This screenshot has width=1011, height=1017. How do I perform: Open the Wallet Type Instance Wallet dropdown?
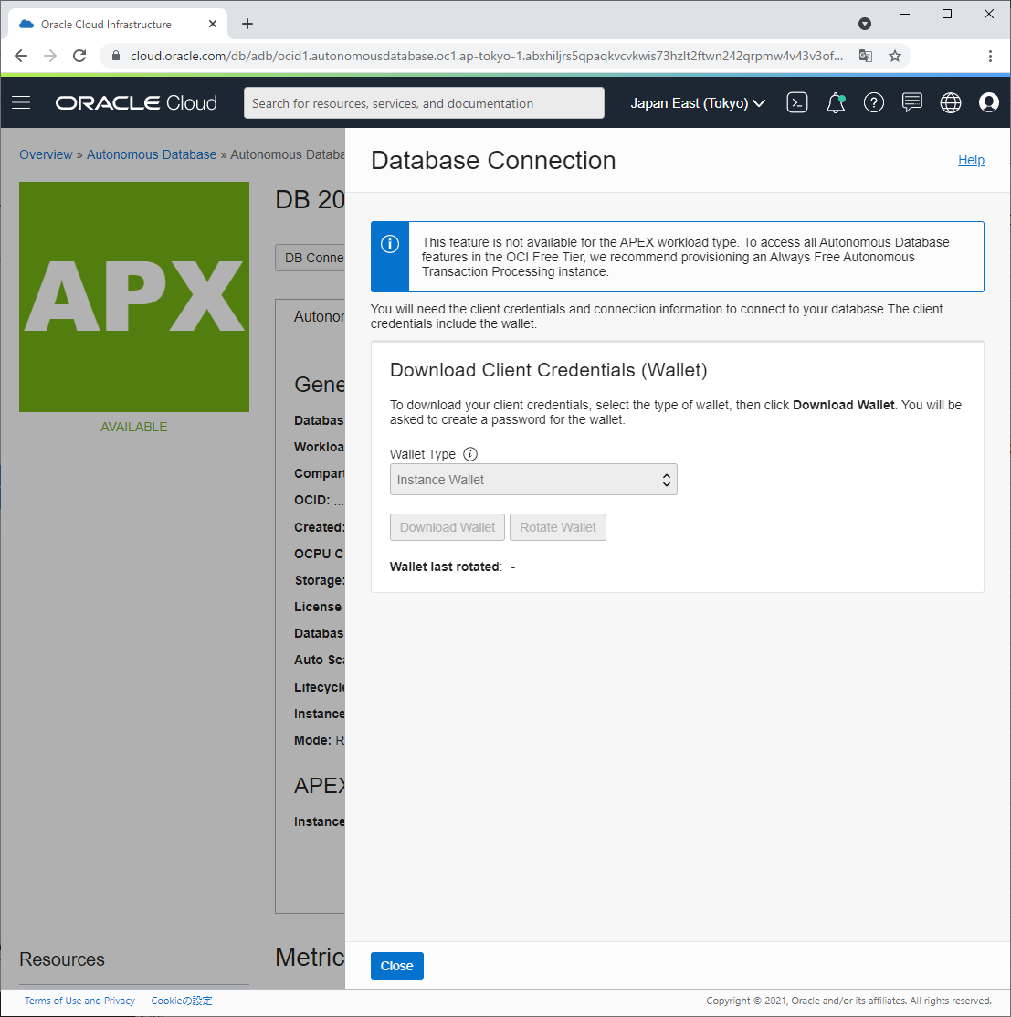point(533,480)
